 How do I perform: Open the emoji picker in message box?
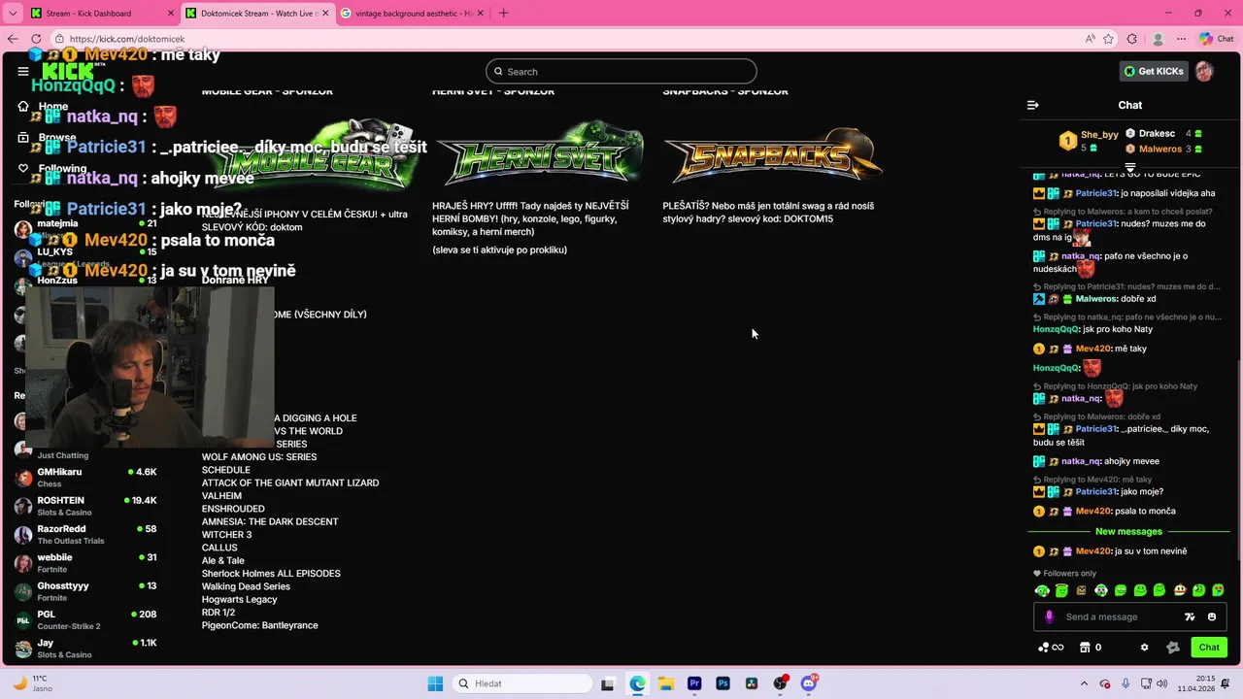tap(1212, 616)
